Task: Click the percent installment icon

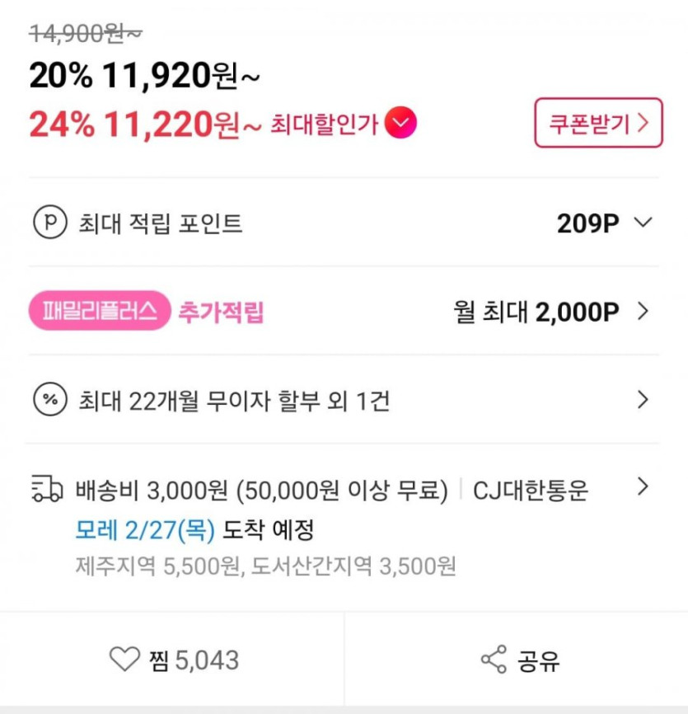Action: point(49,401)
